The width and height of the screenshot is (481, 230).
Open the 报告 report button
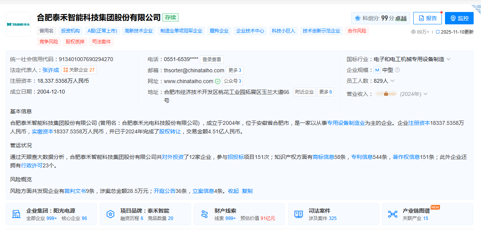427,18
